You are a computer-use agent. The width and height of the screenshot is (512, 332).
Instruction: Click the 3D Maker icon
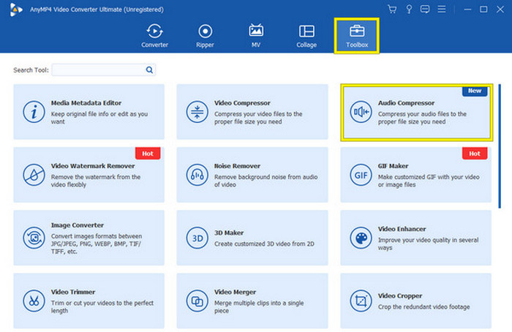197,238
